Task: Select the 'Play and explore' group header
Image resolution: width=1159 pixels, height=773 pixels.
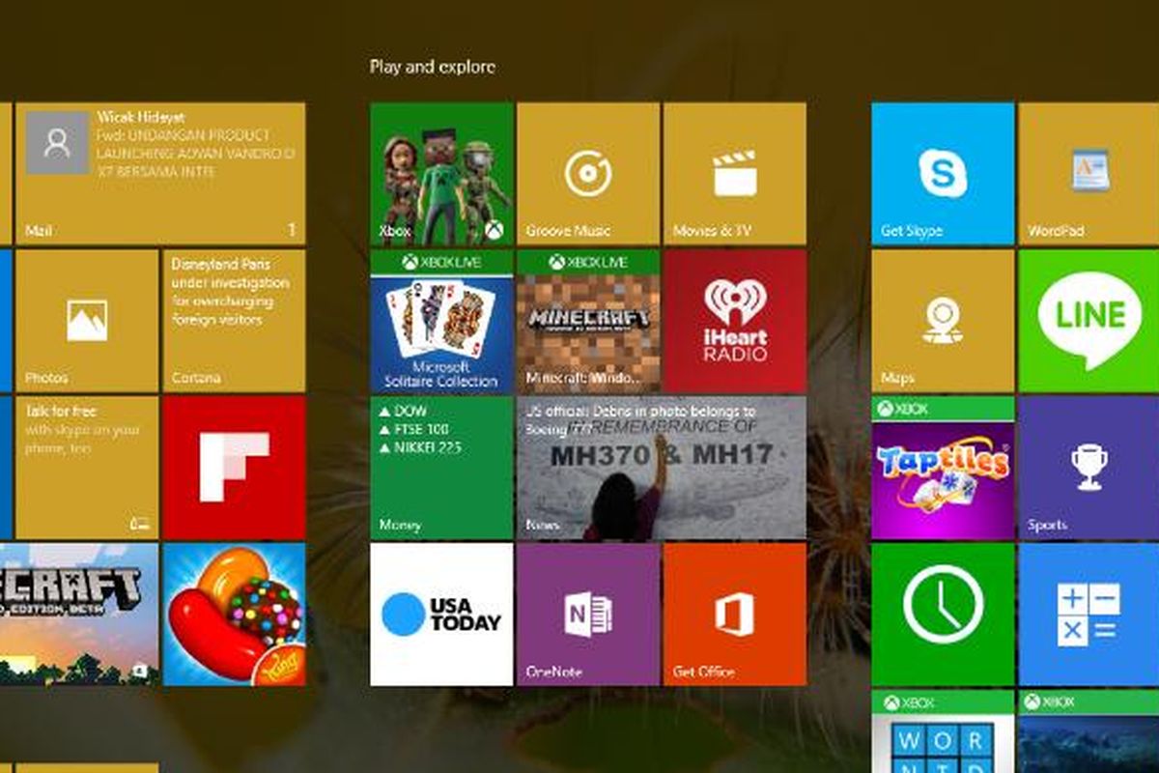Action: pos(433,67)
